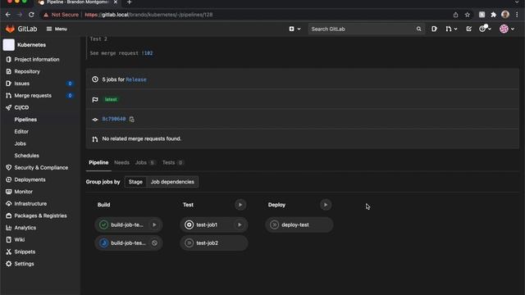Group jobs by Job dependencies
The height and width of the screenshot is (295, 525).
172,182
